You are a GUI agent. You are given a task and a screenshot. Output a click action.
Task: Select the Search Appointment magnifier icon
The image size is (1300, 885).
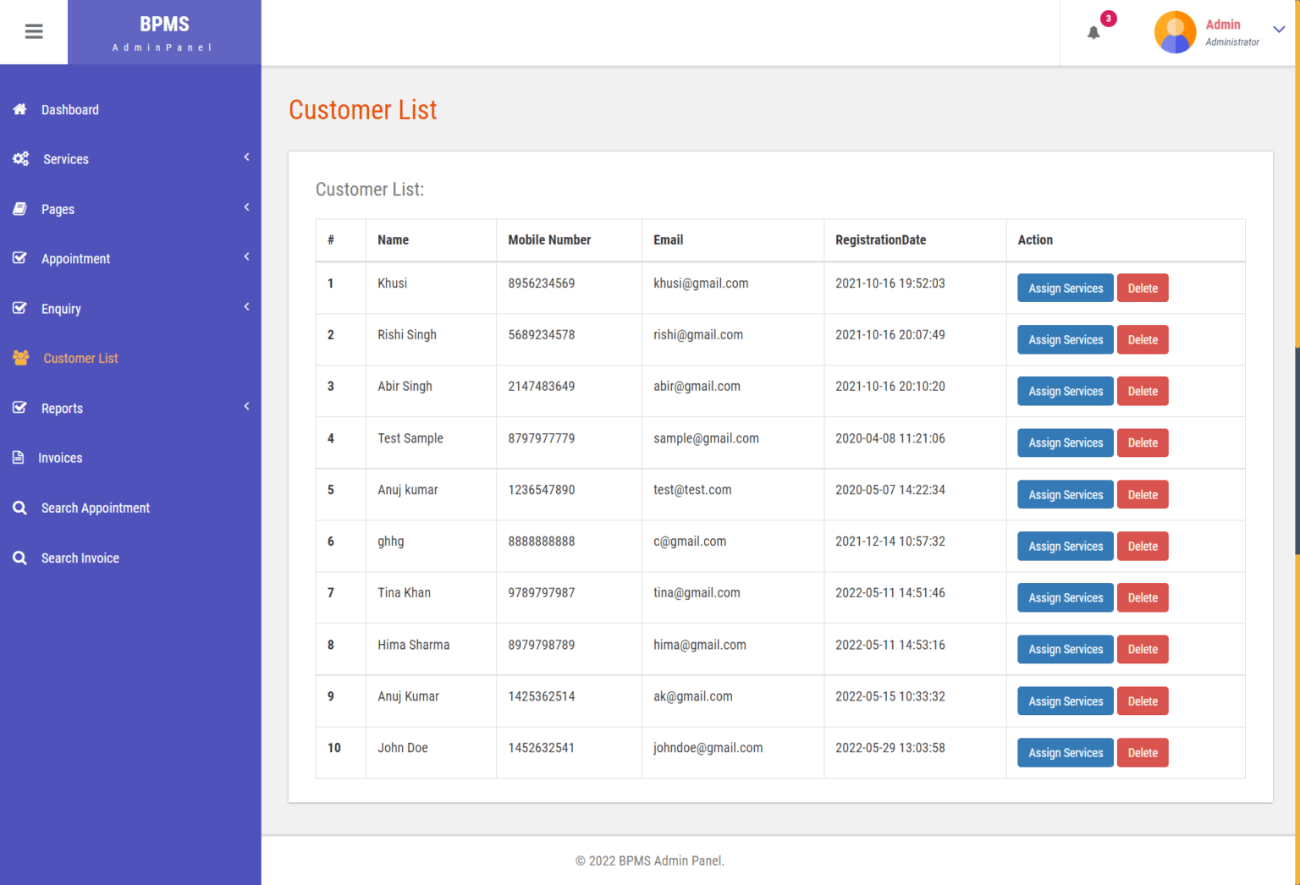19,508
